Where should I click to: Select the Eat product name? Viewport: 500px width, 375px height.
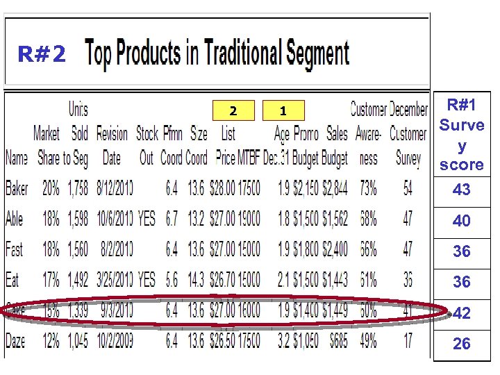[12, 280]
